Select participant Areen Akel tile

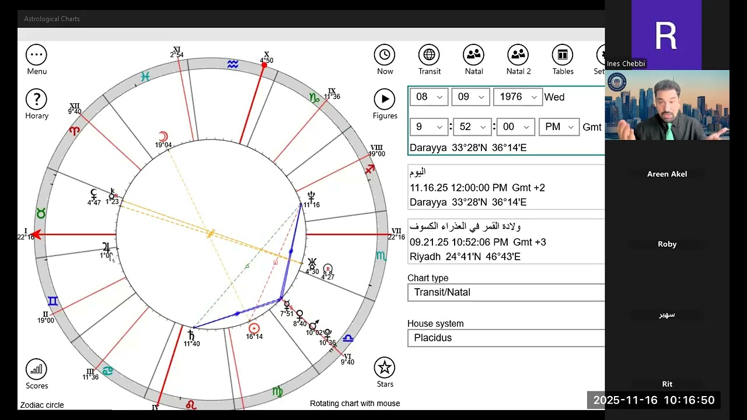pyautogui.click(x=667, y=174)
